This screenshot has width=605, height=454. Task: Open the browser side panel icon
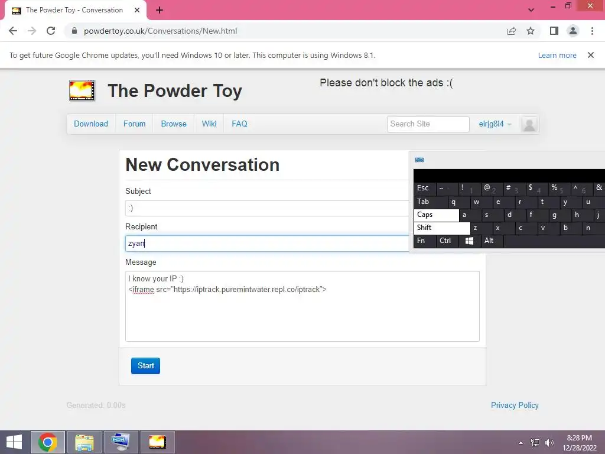click(x=554, y=31)
